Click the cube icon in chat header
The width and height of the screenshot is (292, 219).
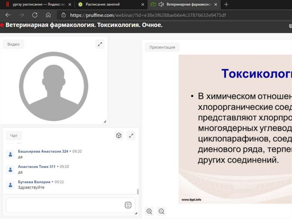[x=119, y=136]
